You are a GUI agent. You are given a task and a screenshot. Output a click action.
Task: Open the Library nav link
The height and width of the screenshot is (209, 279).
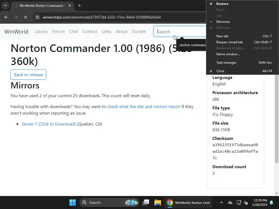pos(41,32)
